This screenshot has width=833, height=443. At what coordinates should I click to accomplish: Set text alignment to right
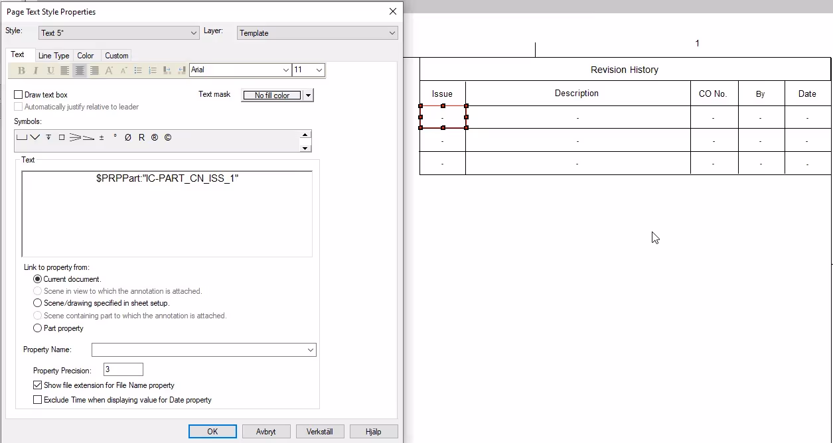[94, 70]
